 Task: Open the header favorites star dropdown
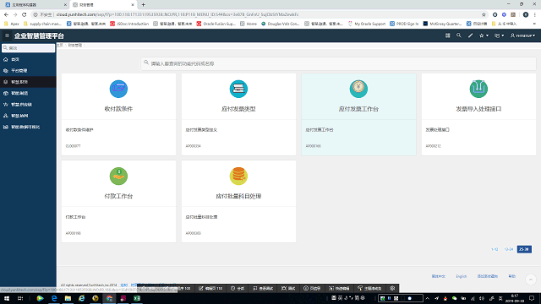(484, 35)
